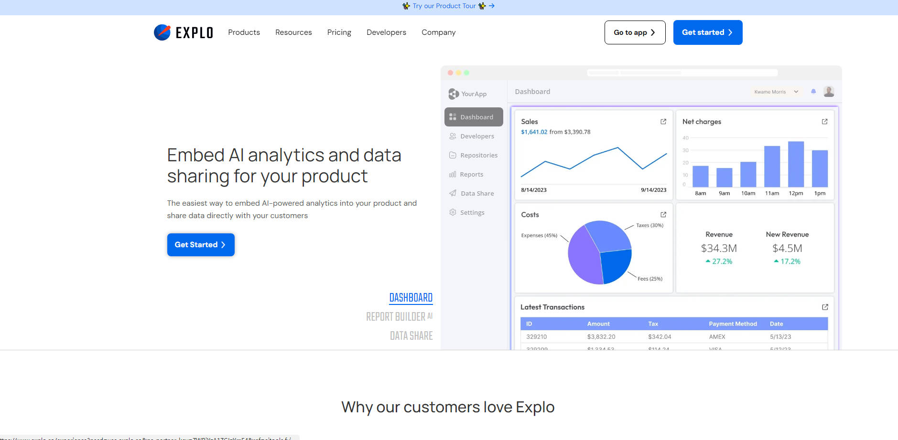898x440 pixels.
Task: Open the Net charges card in full view
Action: pyautogui.click(x=824, y=122)
